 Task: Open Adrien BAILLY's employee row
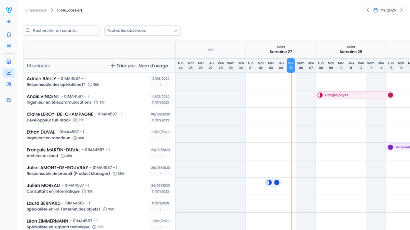click(x=99, y=81)
